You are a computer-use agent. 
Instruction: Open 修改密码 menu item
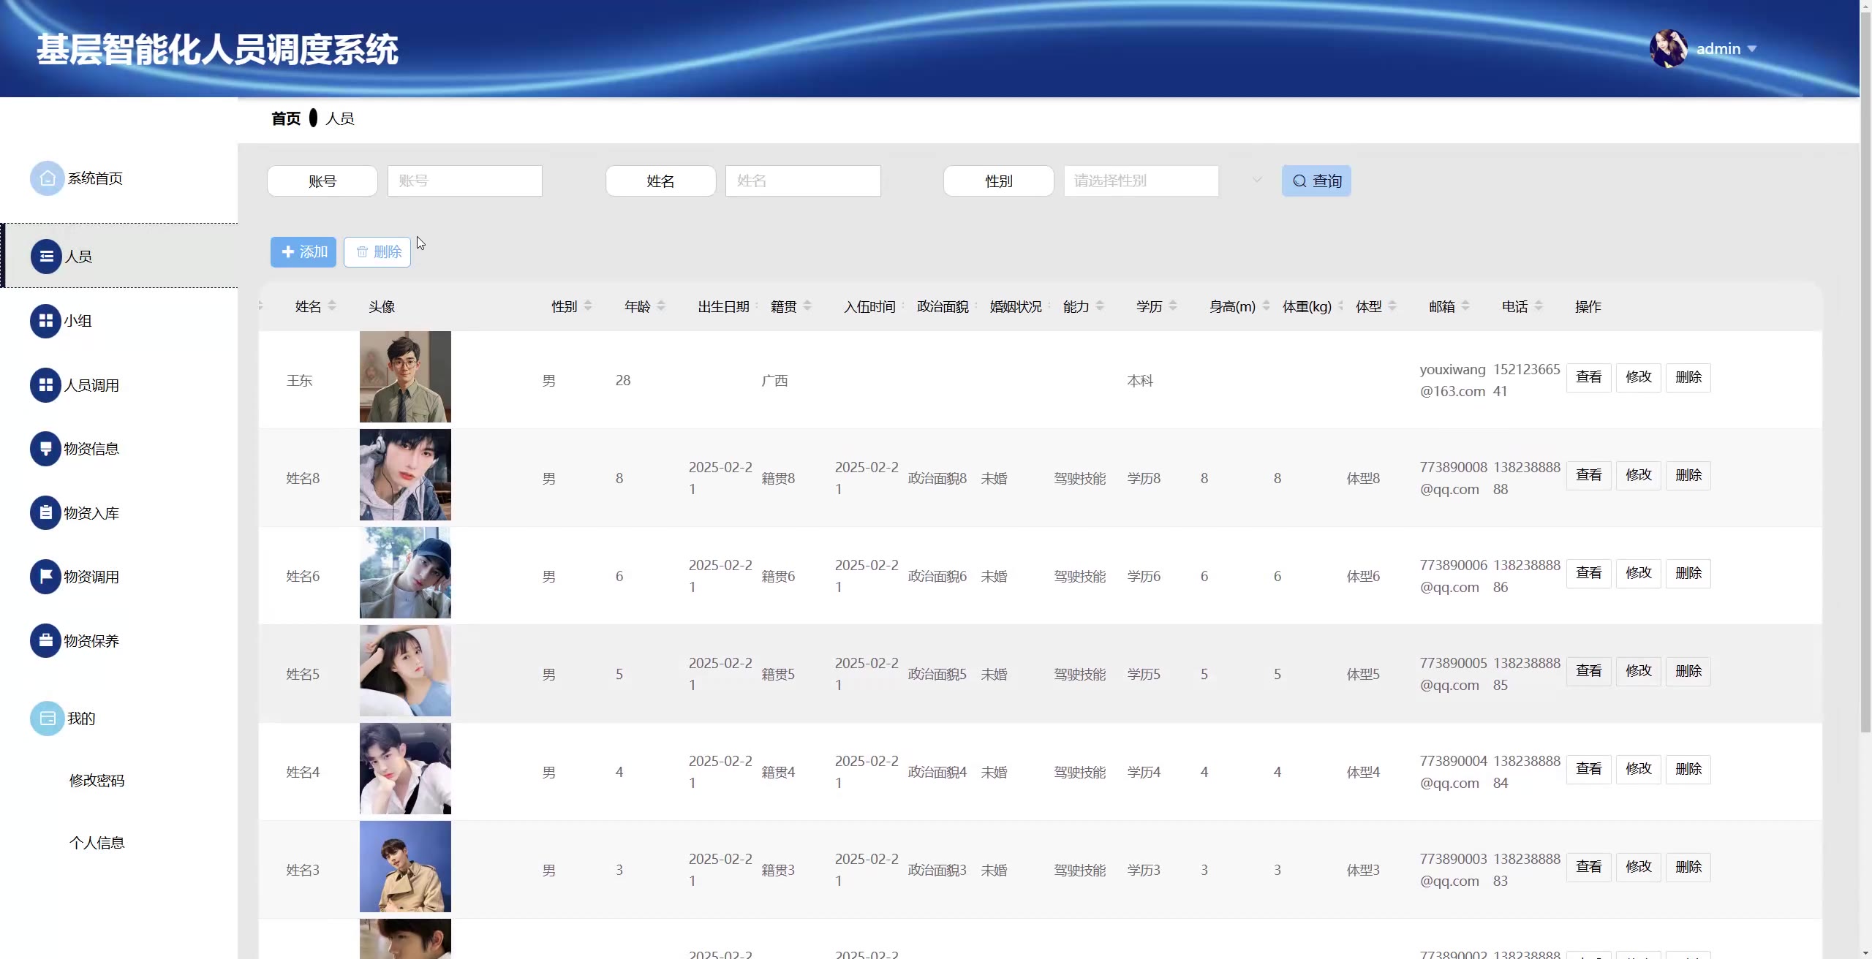pos(97,781)
